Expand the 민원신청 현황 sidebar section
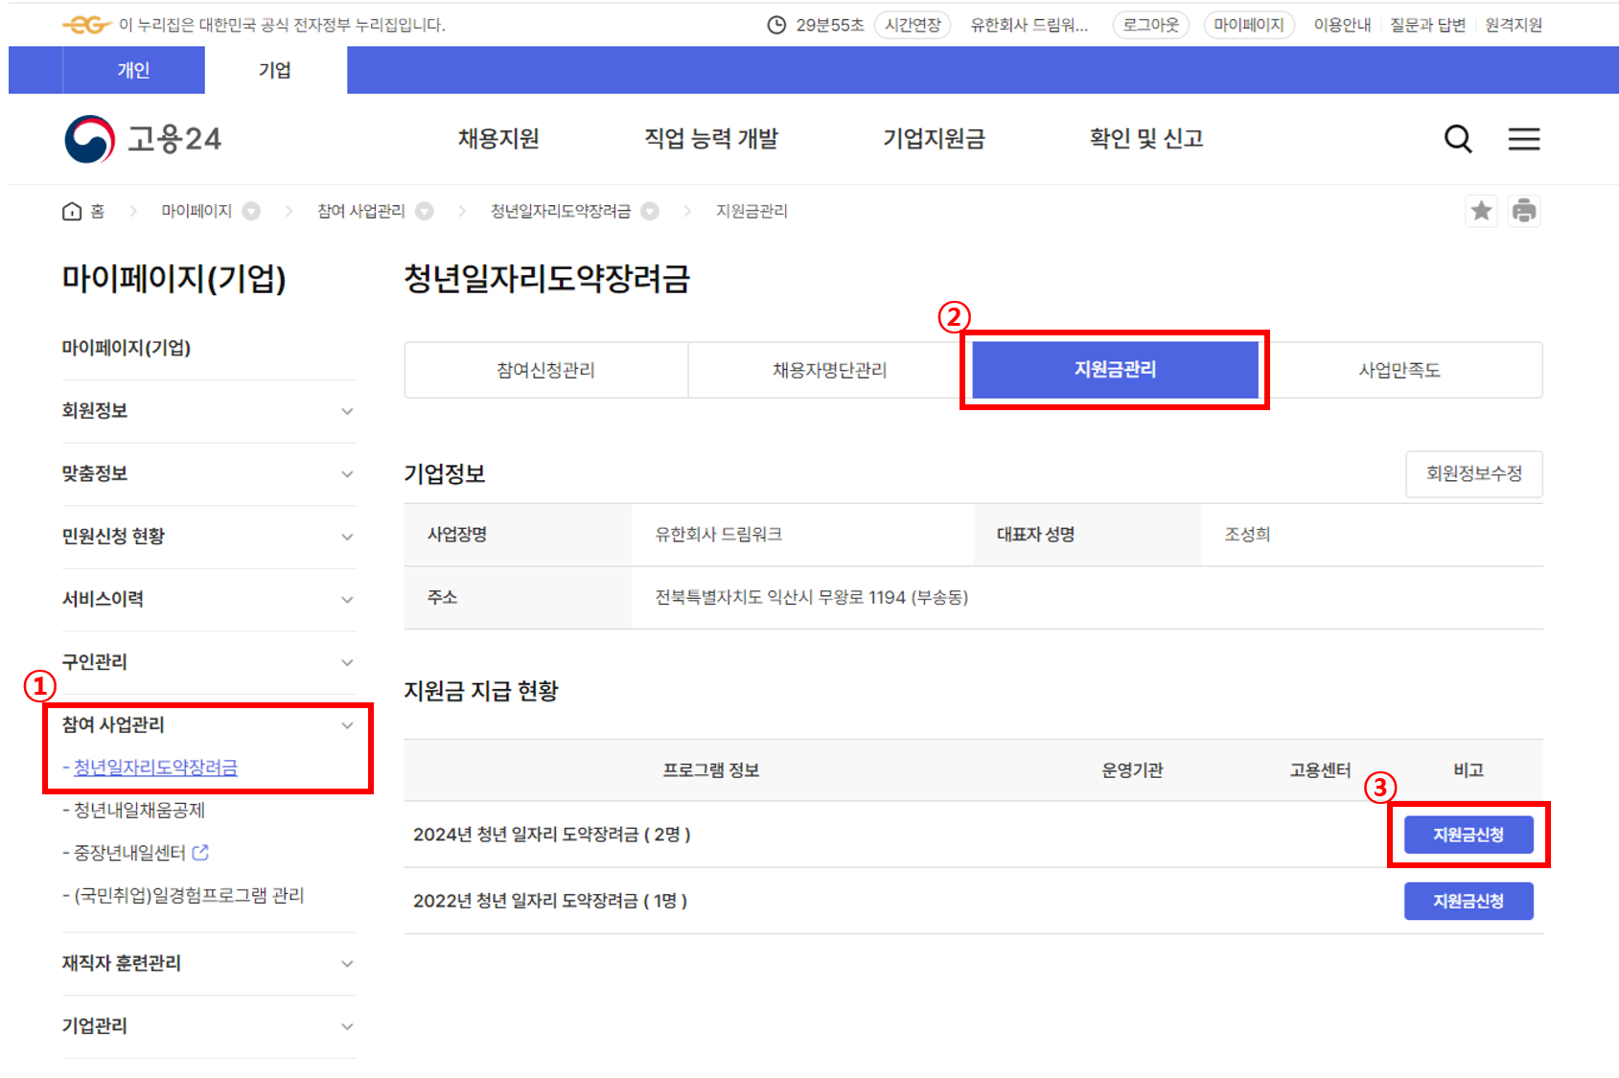The width and height of the screenshot is (1619, 1078). point(209,537)
